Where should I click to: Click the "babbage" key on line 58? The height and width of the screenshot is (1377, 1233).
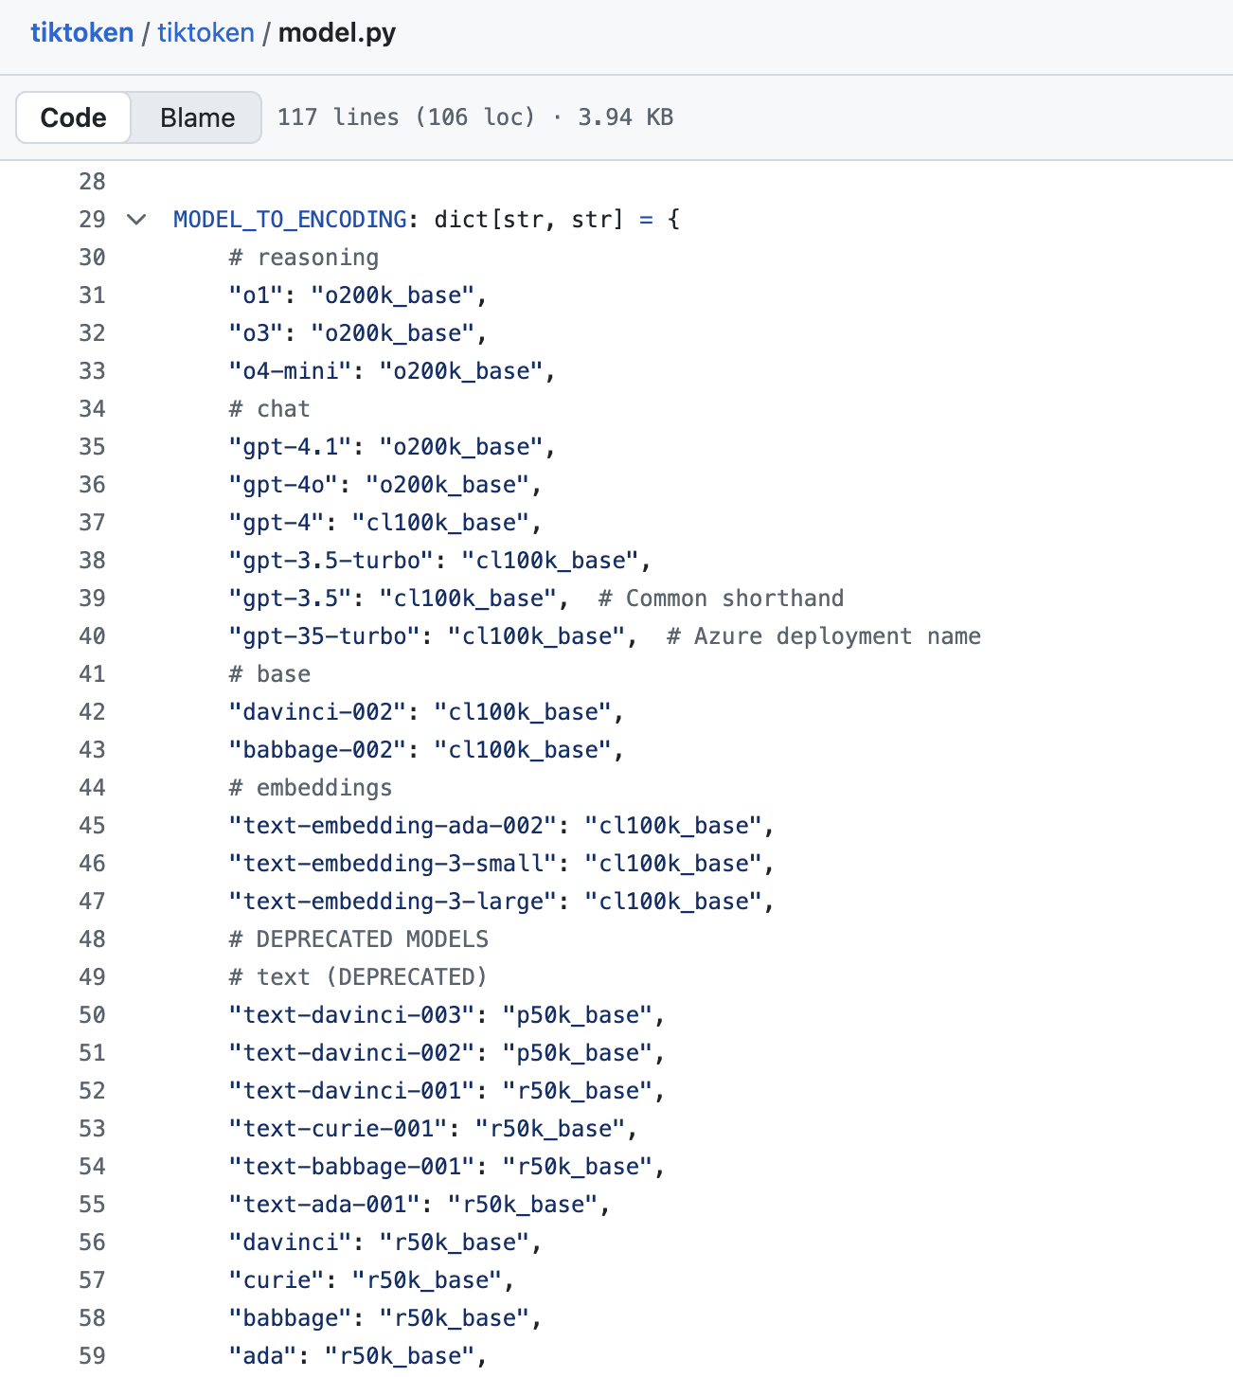pos(291,1318)
